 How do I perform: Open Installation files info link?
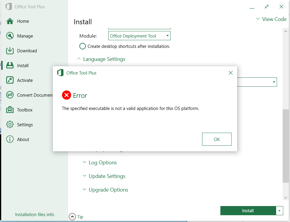point(35,215)
